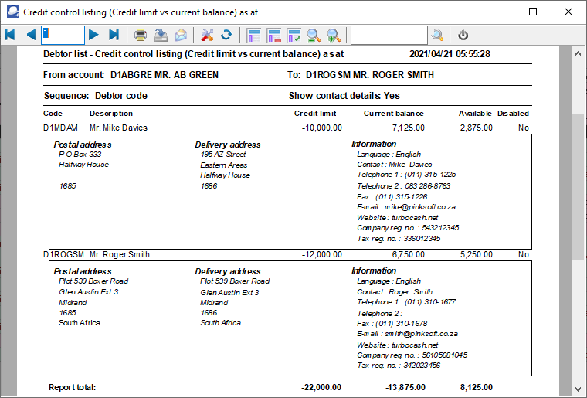Open the report design tools icon
The height and width of the screenshot is (398, 587).
point(206,35)
